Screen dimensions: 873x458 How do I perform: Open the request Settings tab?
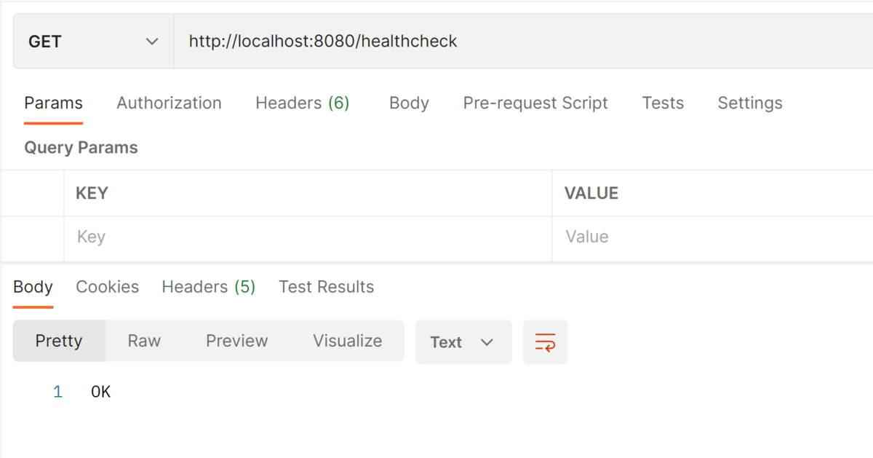point(749,103)
